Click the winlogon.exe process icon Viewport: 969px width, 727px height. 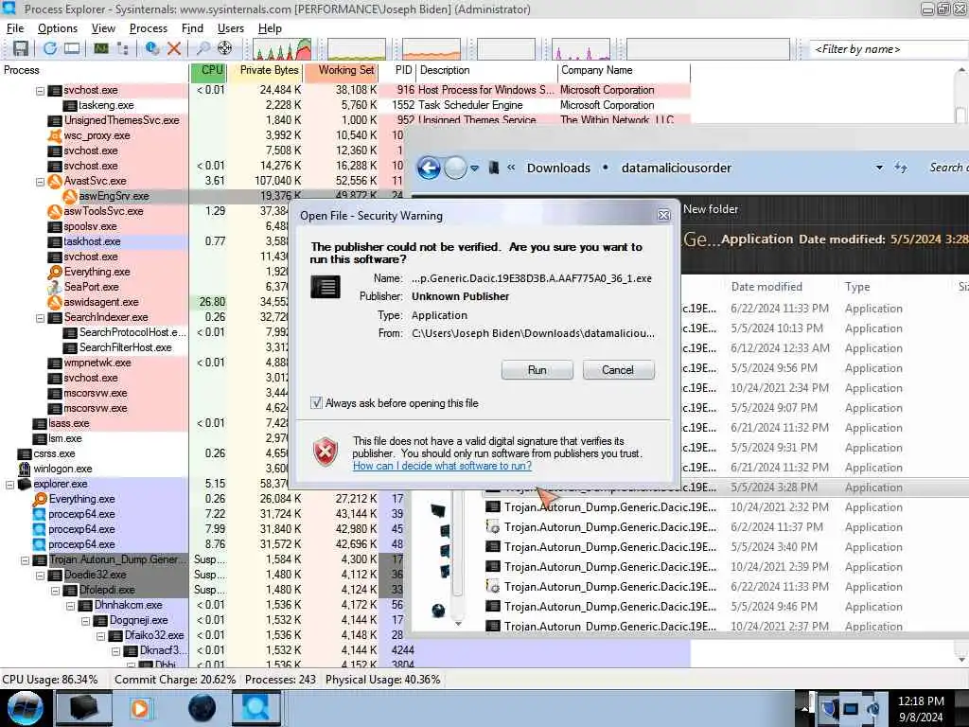25,469
